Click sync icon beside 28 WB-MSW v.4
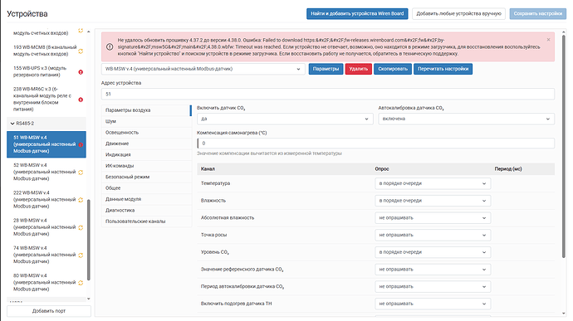 [81, 227]
